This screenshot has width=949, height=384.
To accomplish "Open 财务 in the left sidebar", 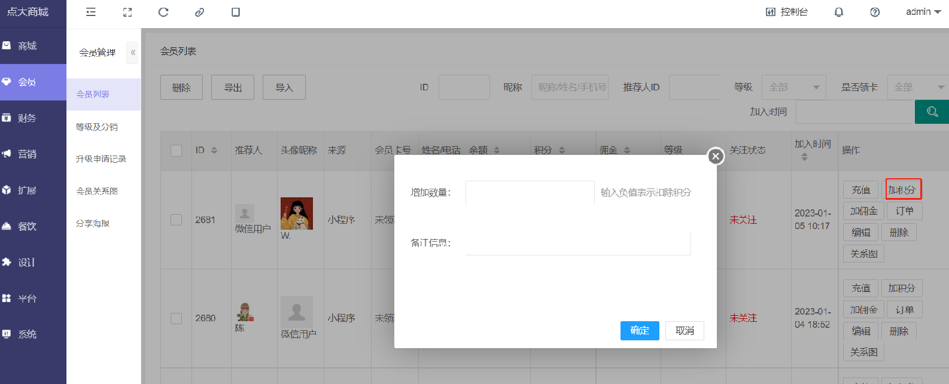I will click(27, 118).
